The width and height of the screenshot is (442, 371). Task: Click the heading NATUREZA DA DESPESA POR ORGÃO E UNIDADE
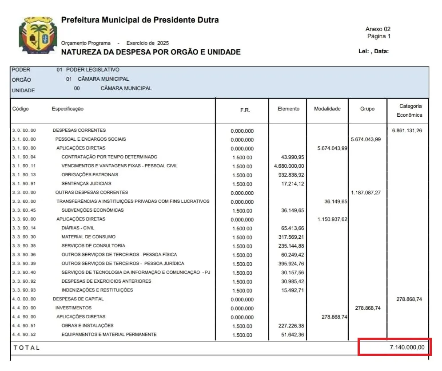[x=151, y=52]
